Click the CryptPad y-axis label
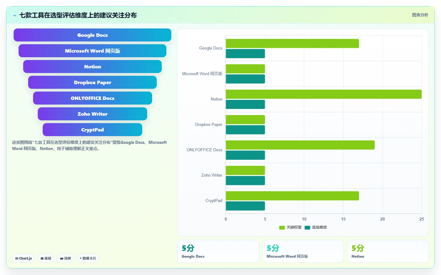Image resolution: width=441 pixels, height=275 pixels. 214,200
